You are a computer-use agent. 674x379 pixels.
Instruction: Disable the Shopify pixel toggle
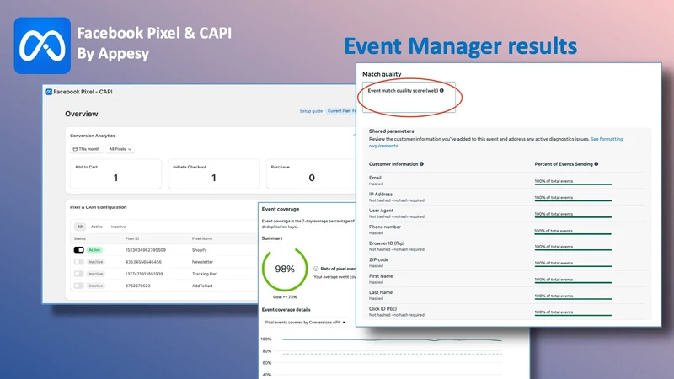coord(78,249)
